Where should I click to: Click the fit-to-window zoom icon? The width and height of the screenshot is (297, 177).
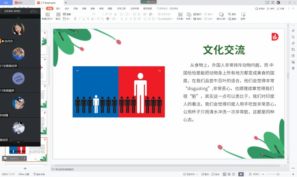[x=250, y=174]
